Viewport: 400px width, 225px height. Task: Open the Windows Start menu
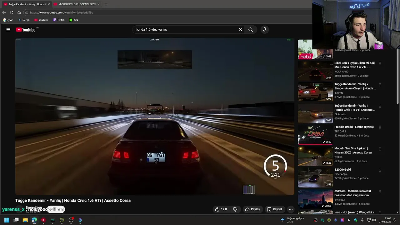[7, 220]
